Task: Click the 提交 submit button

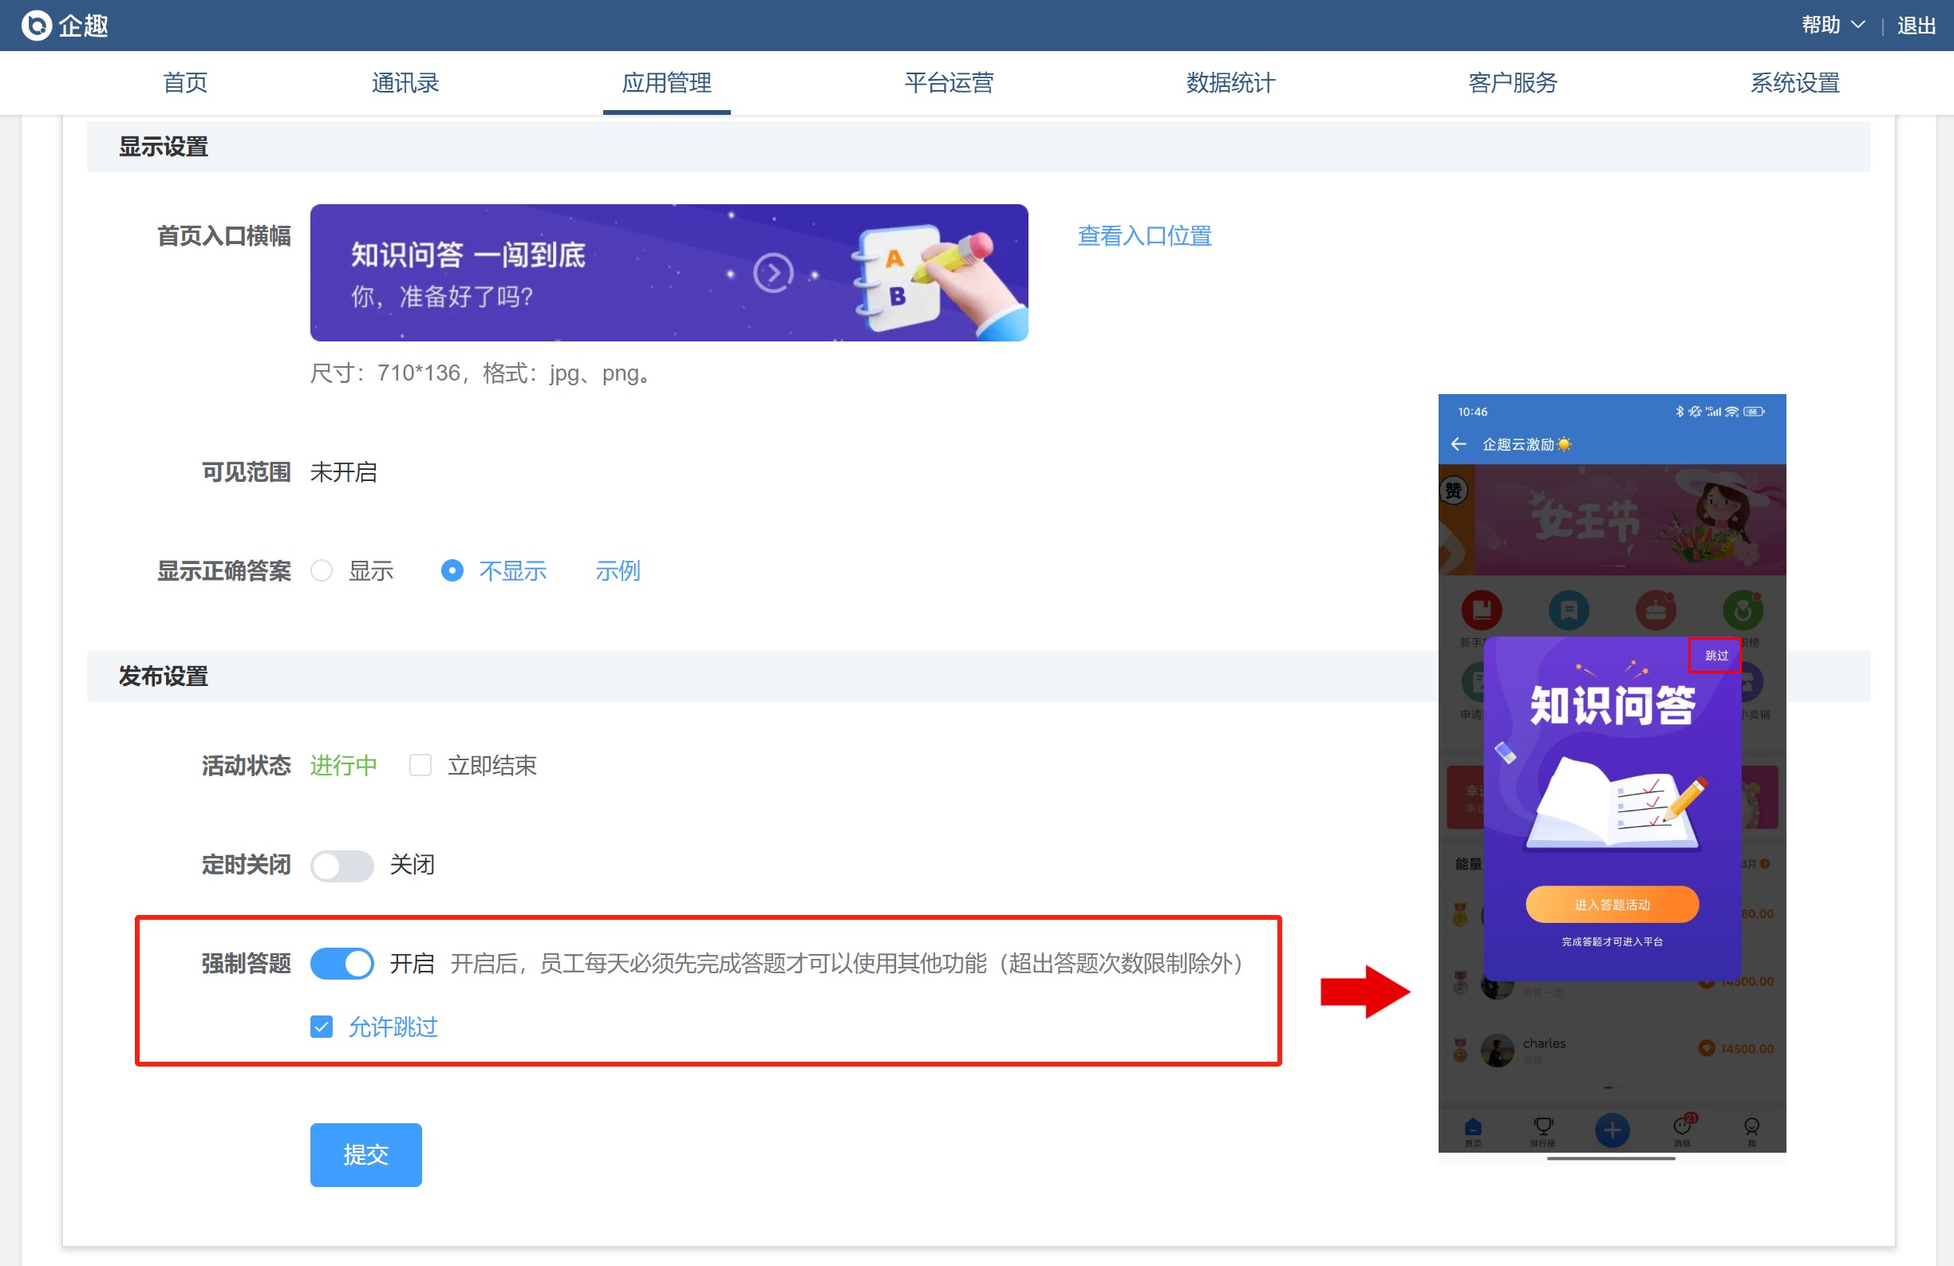Action: [x=365, y=1154]
